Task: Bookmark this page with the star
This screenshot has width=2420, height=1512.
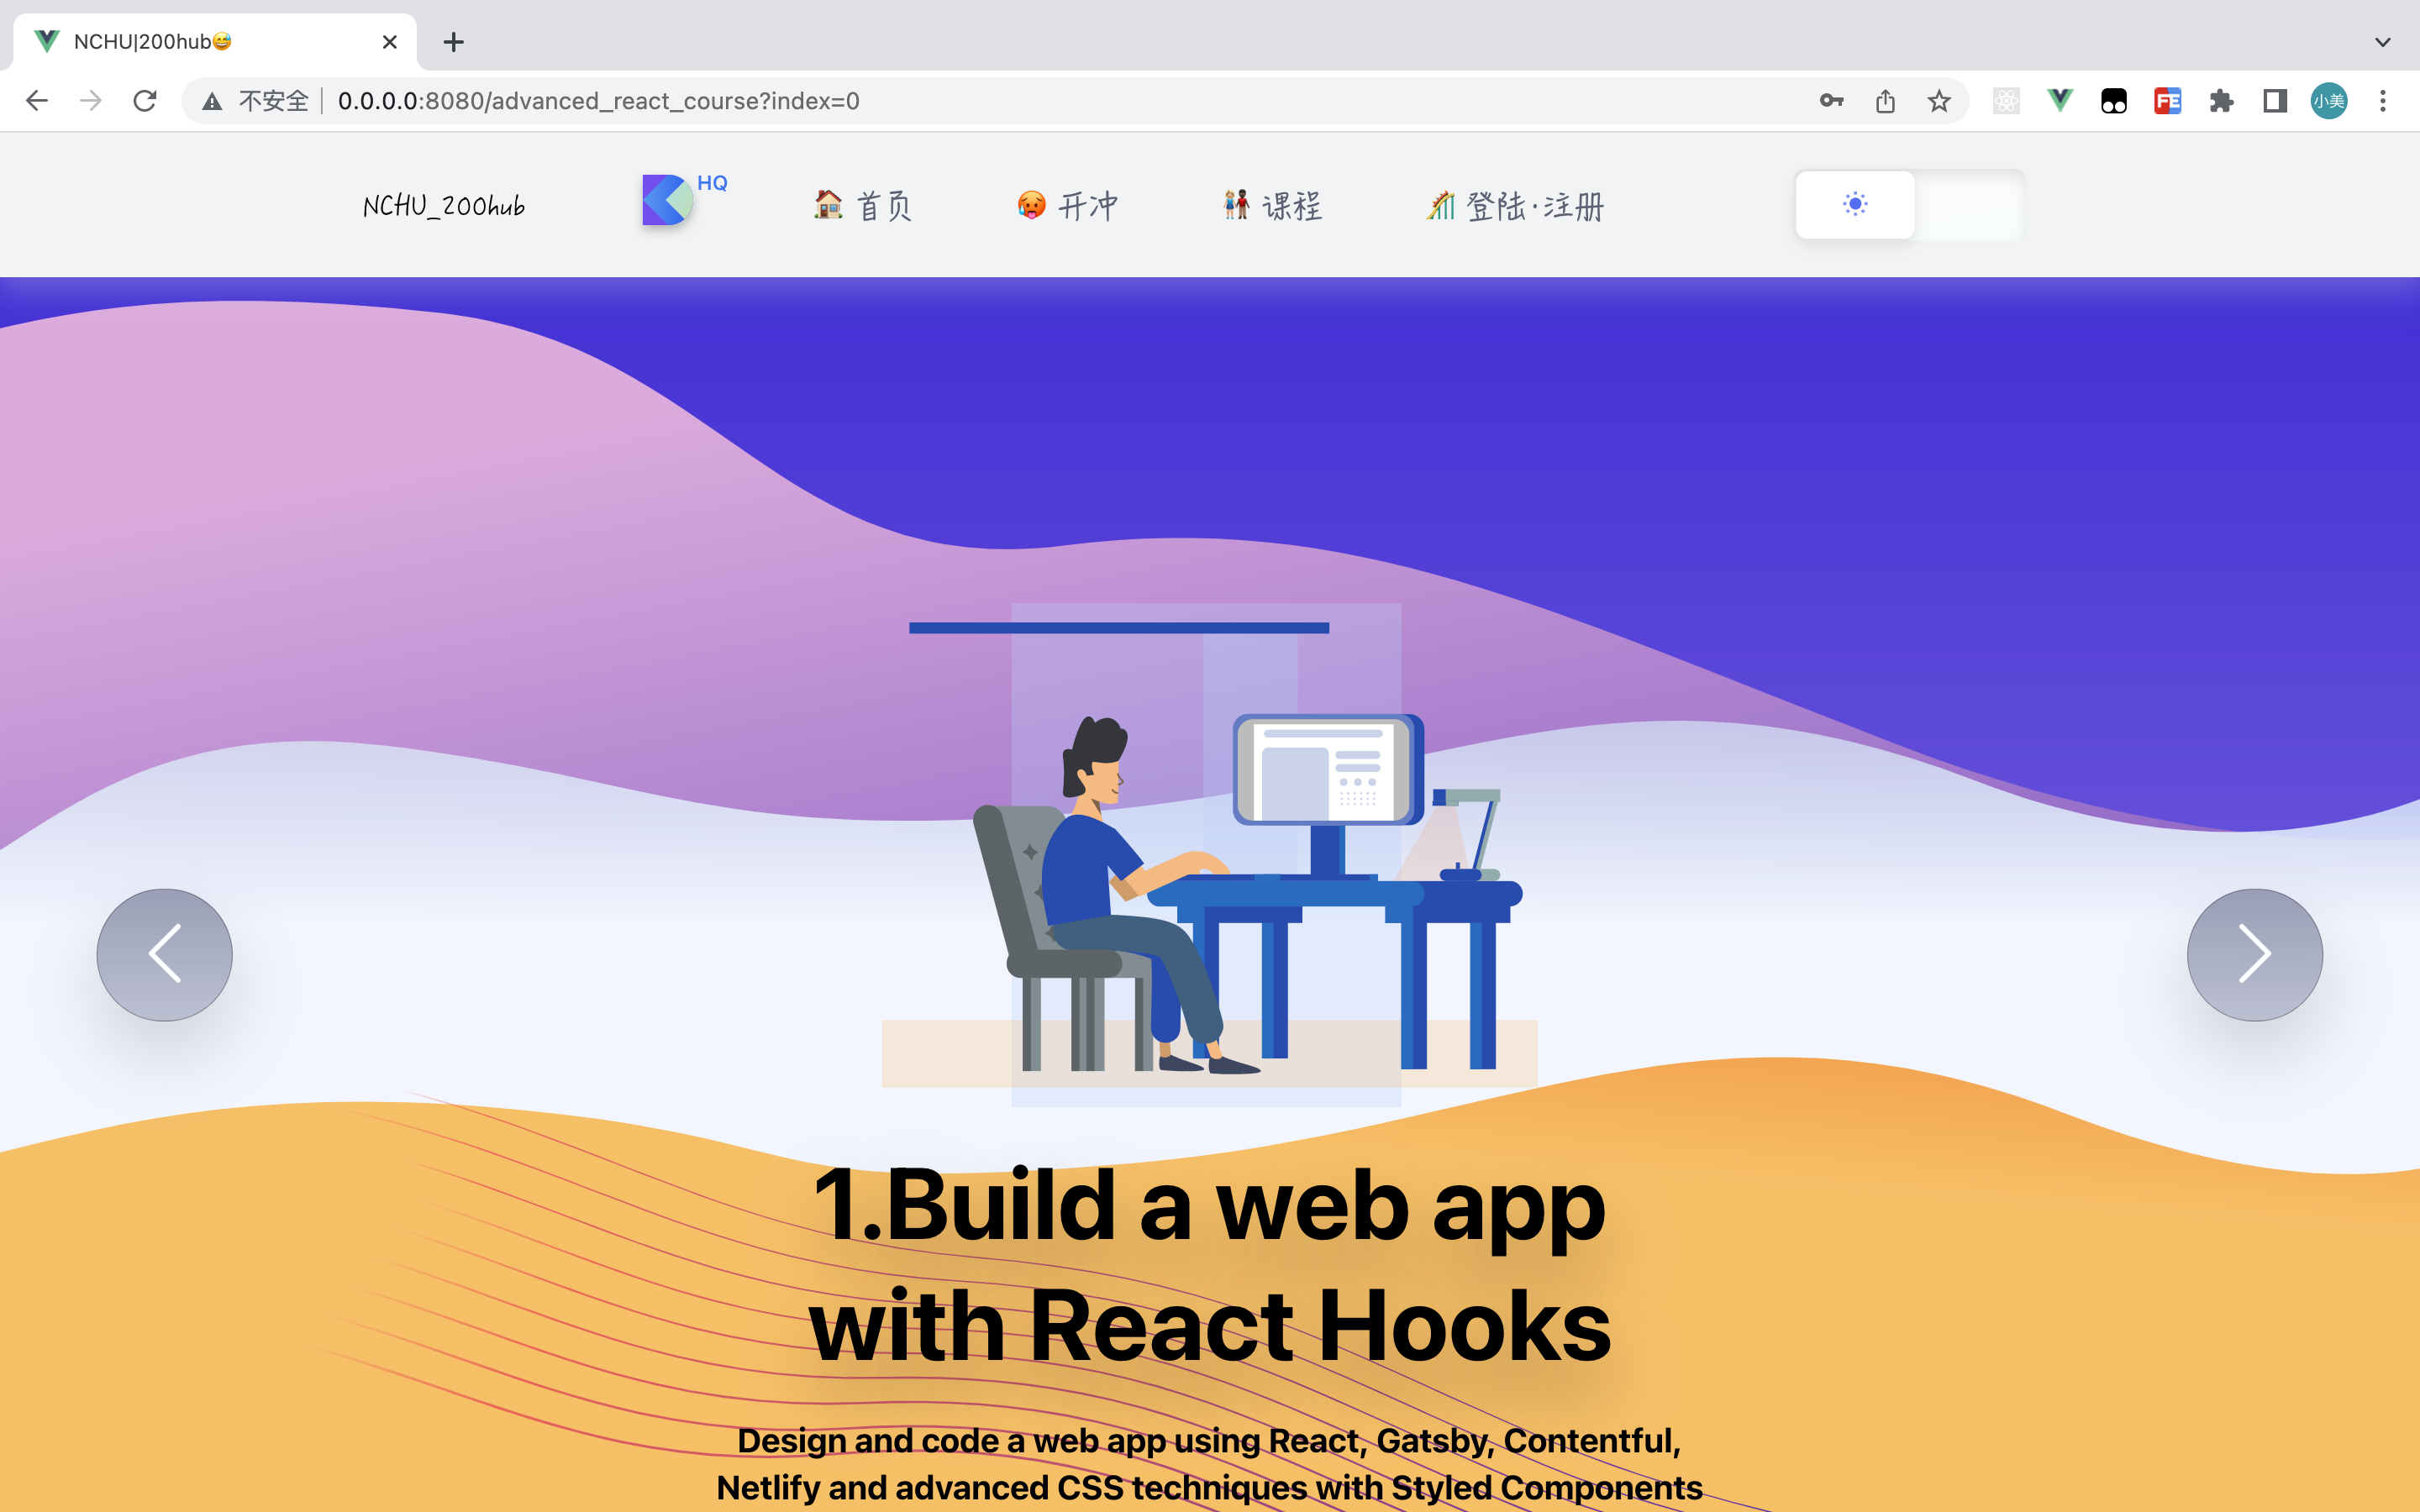Action: (1939, 101)
